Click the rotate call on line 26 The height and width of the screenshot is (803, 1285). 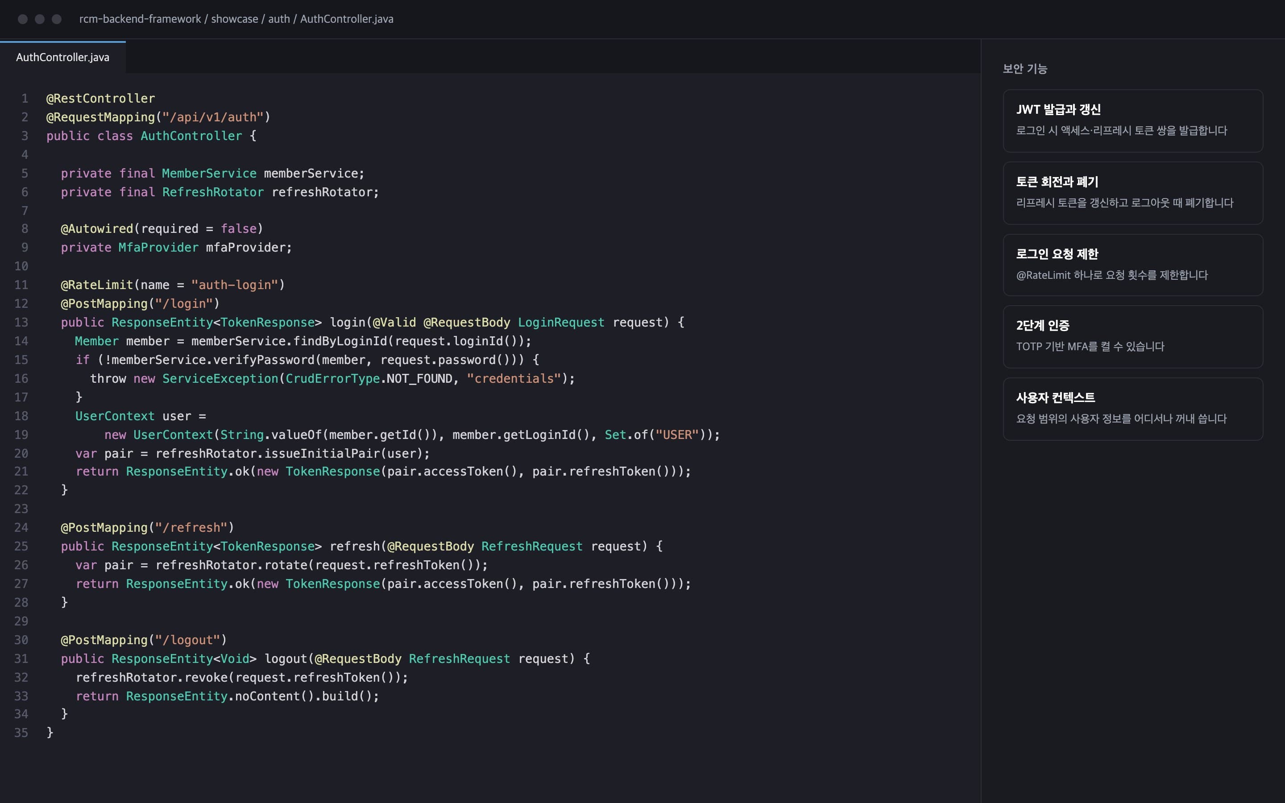[x=286, y=565]
